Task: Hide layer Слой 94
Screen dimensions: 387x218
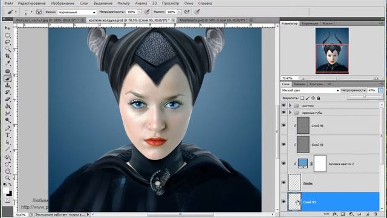Action: click(284, 125)
